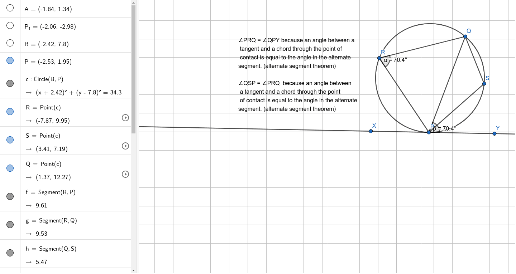
Task: Select point S on the circle
Action: pyautogui.click(x=484, y=84)
